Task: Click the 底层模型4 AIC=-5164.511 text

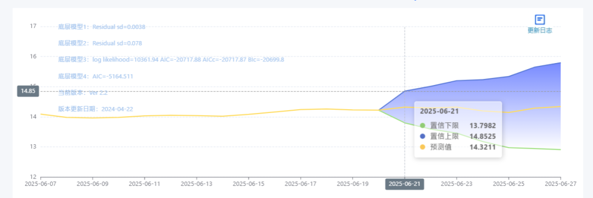Action: coord(96,76)
